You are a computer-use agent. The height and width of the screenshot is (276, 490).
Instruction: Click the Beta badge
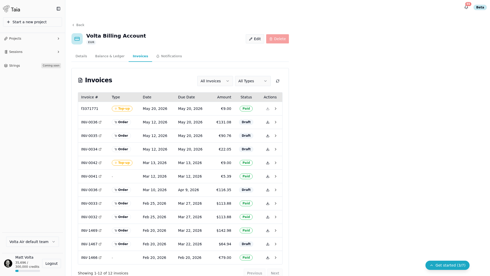pyautogui.click(x=480, y=7)
